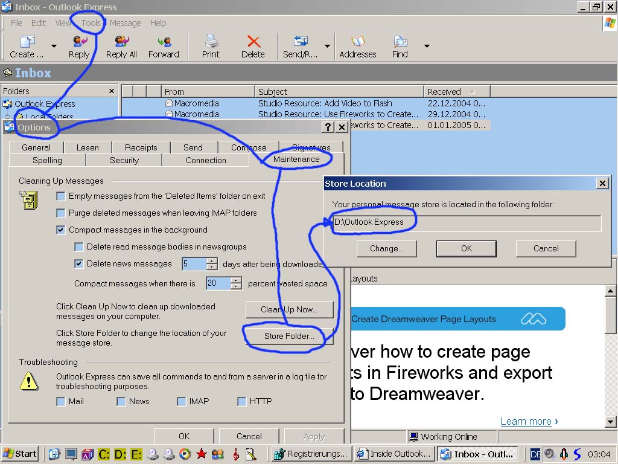Viewport: 618px width, 464px height.
Task: Click the treble clef quick launch icon
Action: click(x=236, y=454)
